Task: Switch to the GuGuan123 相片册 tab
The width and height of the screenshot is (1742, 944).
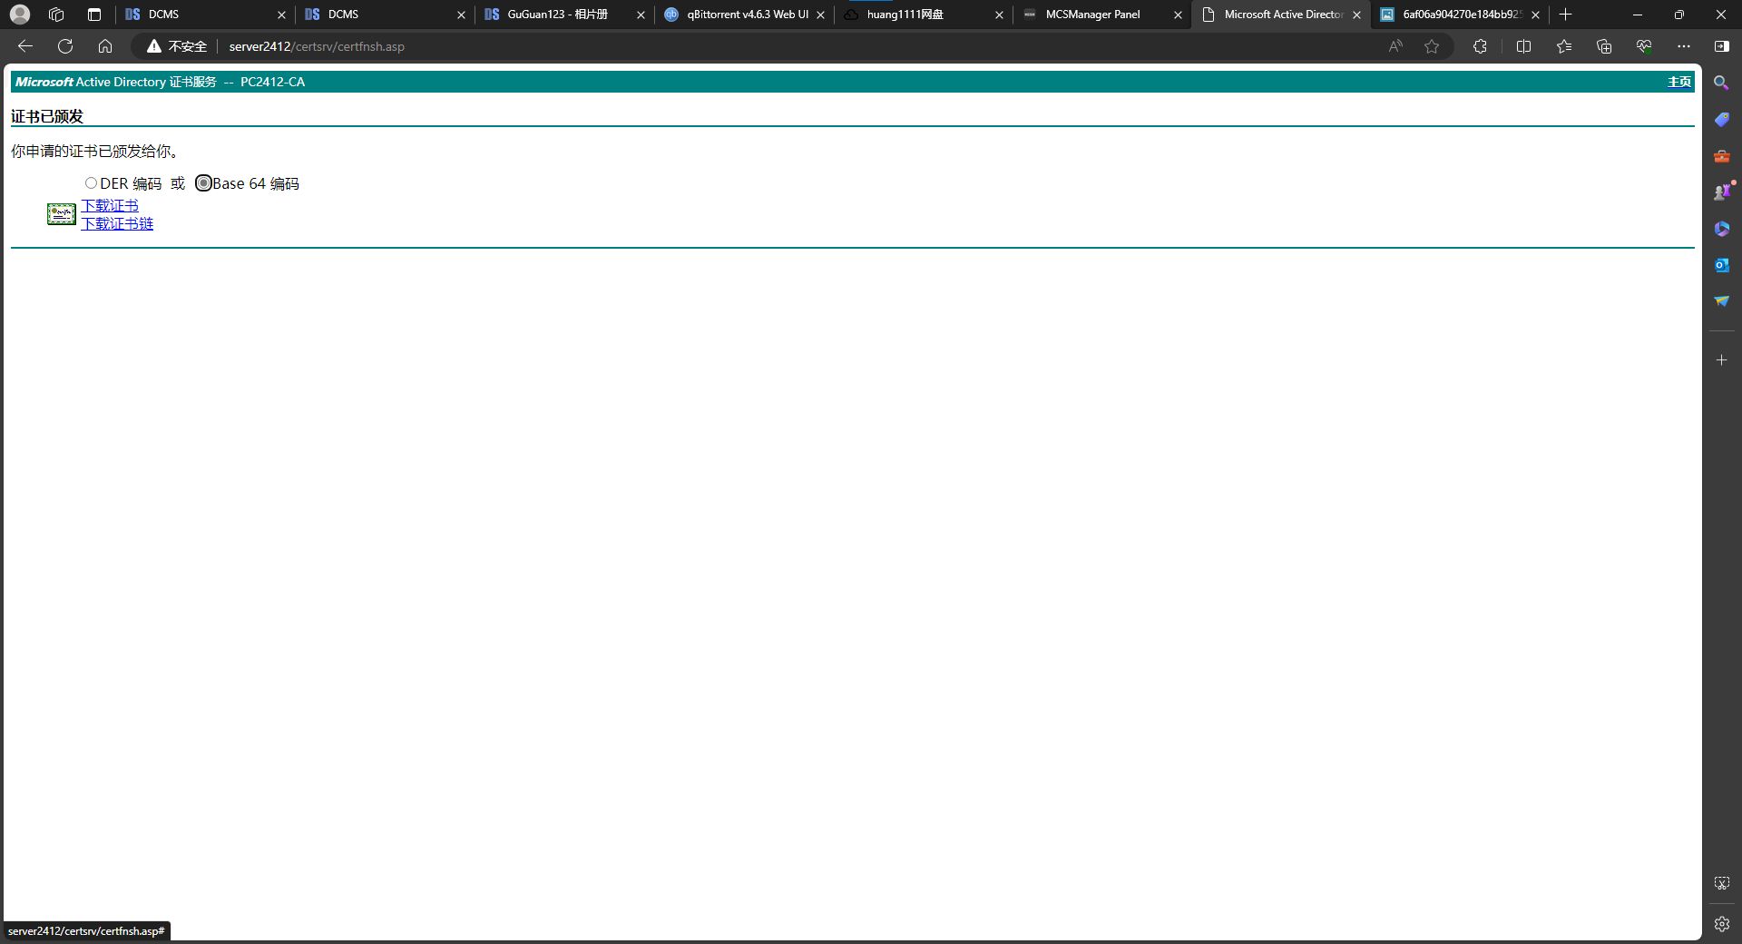Action: [564, 15]
